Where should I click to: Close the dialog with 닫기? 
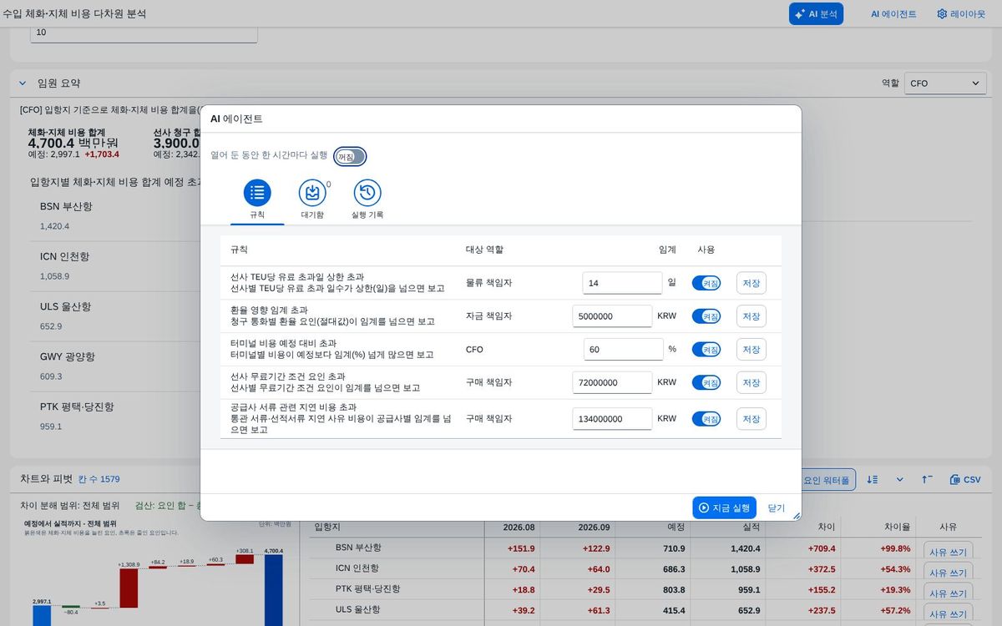tap(777, 507)
